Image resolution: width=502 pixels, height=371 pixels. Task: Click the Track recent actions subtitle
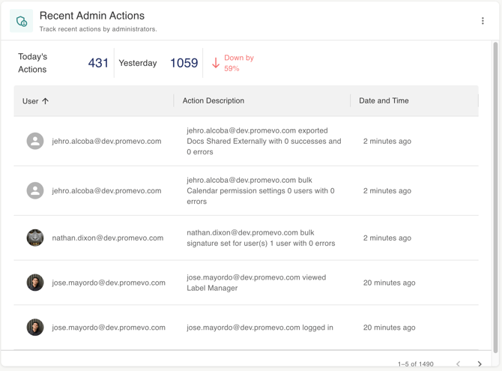[x=98, y=29]
